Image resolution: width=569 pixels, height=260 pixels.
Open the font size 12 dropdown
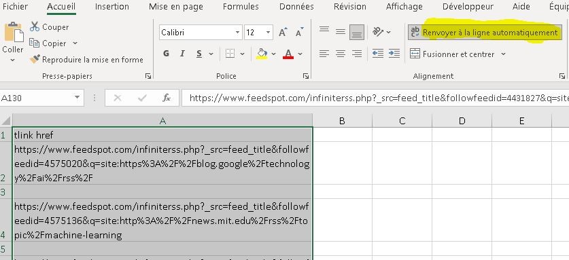(x=268, y=33)
